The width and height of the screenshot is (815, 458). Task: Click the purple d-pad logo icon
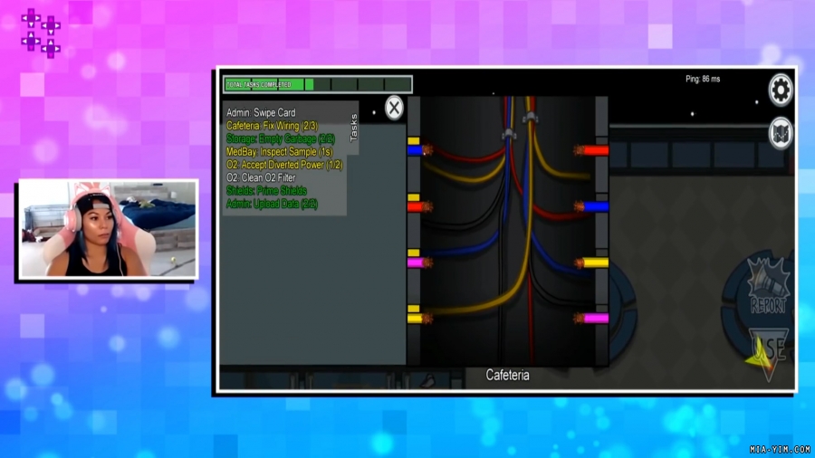click(x=41, y=33)
